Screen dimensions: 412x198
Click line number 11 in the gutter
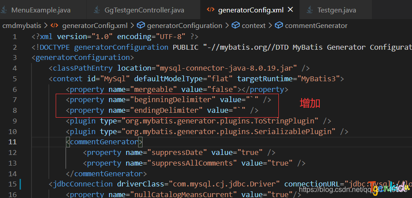coord(12,142)
